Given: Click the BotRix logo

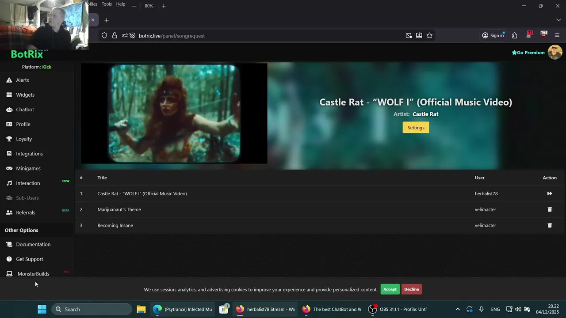Looking at the screenshot, I should click(x=27, y=54).
